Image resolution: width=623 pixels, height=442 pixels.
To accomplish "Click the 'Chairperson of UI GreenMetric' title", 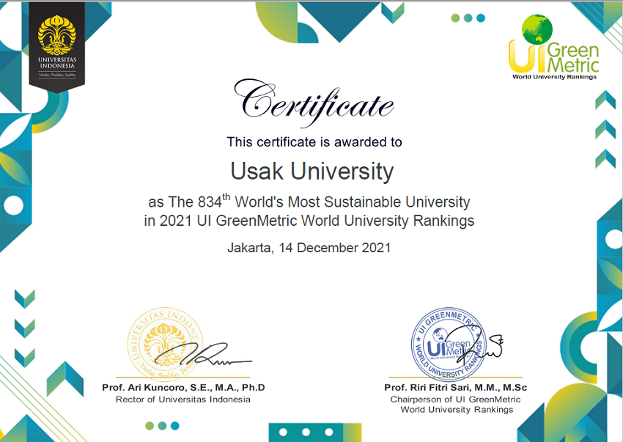I will pos(455,399).
